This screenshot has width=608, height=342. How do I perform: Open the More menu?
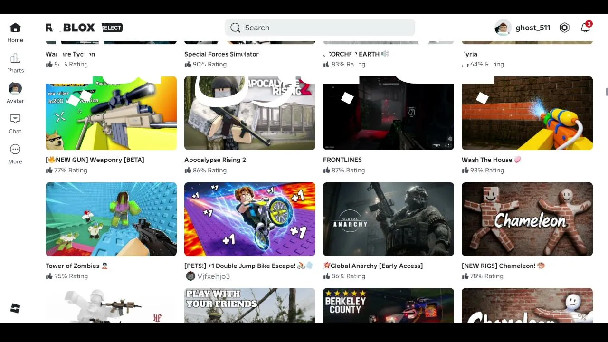(15, 154)
